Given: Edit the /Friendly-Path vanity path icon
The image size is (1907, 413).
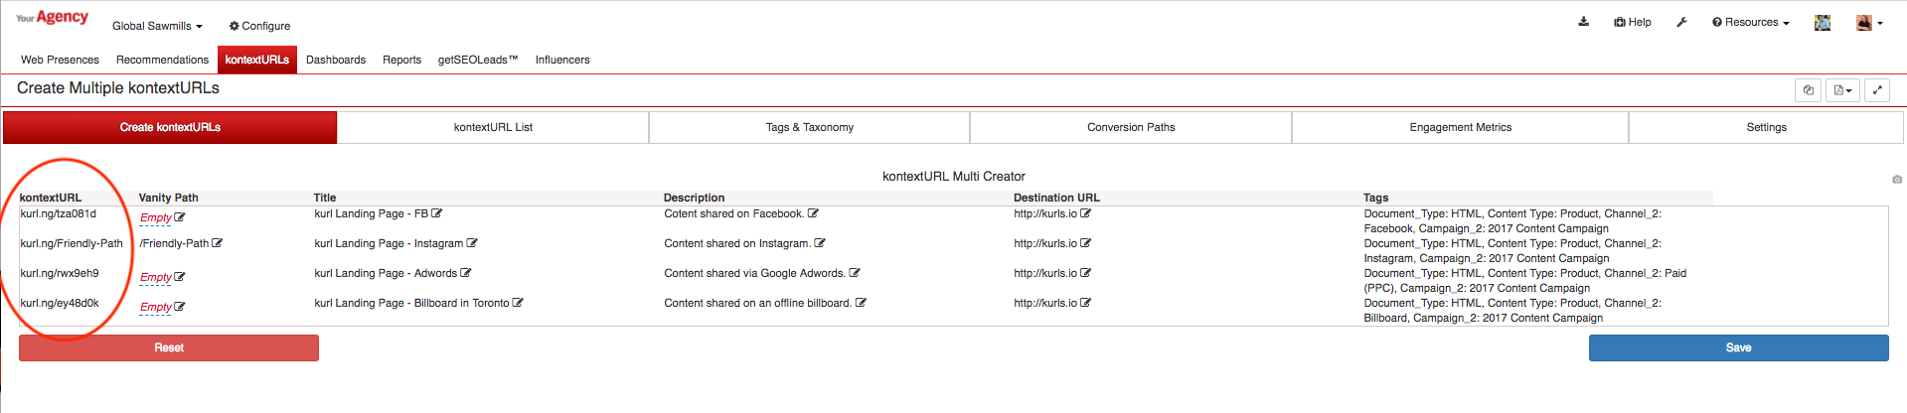Looking at the screenshot, I should coord(218,243).
